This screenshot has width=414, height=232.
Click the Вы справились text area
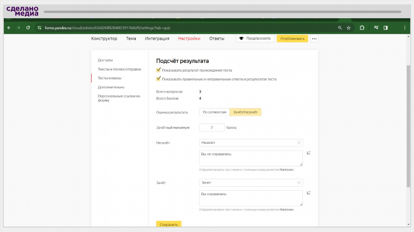(x=251, y=198)
